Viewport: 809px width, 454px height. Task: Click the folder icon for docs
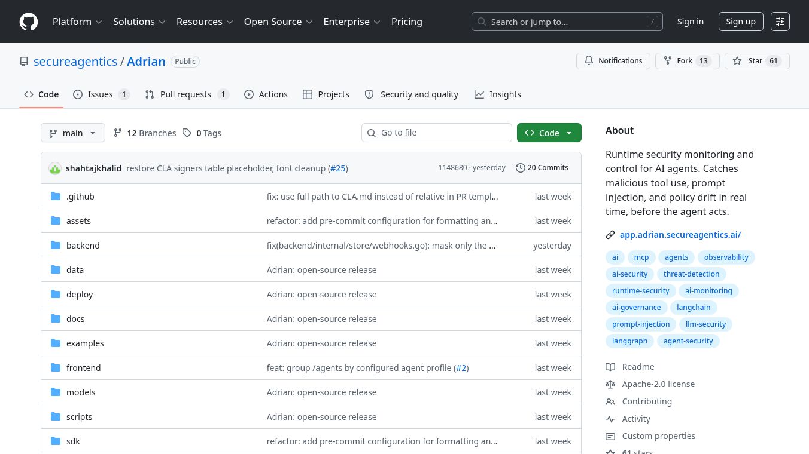(56, 318)
